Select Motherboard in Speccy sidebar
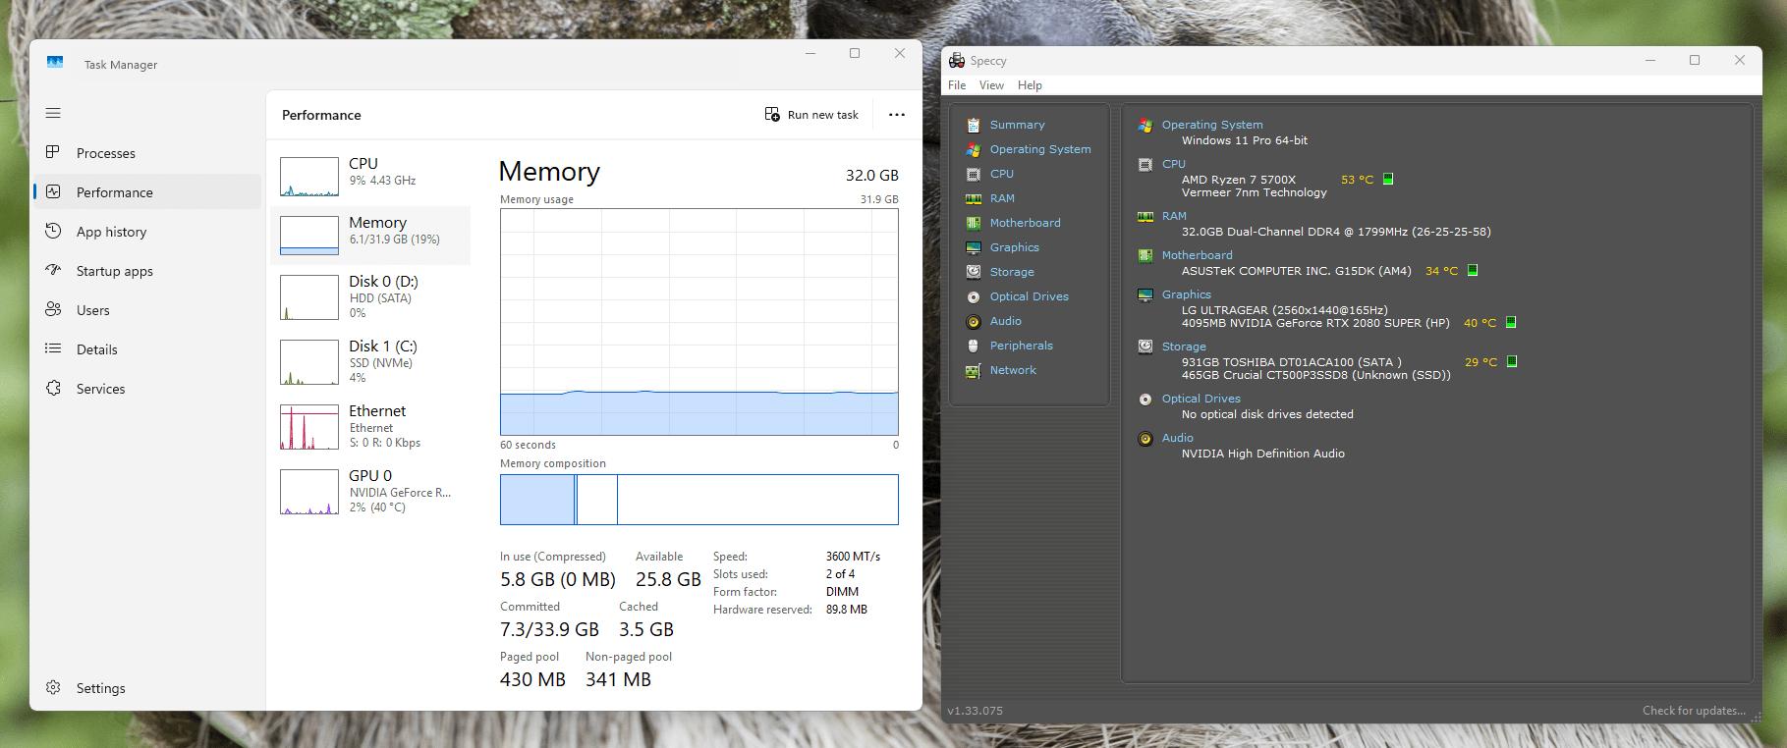The height and width of the screenshot is (748, 1787). tap(1025, 223)
